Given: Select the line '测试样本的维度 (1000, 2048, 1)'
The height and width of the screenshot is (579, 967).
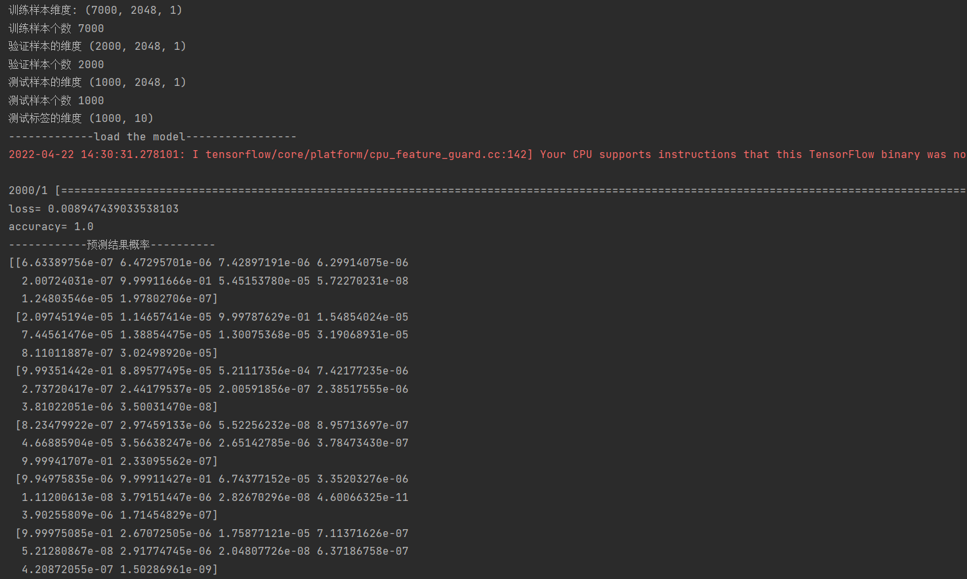Looking at the screenshot, I should (x=97, y=83).
